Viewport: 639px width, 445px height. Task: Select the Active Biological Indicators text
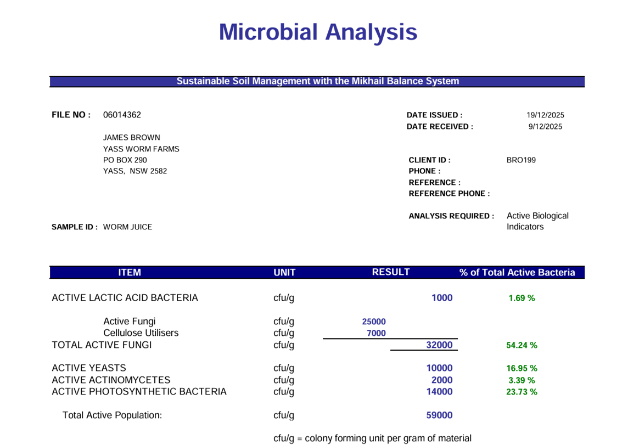(537, 221)
